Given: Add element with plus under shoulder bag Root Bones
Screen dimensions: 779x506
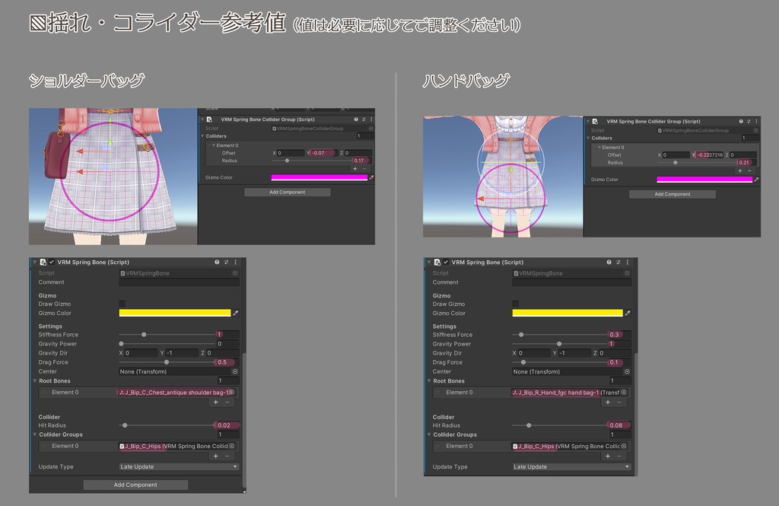Looking at the screenshot, I should click(x=215, y=402).
